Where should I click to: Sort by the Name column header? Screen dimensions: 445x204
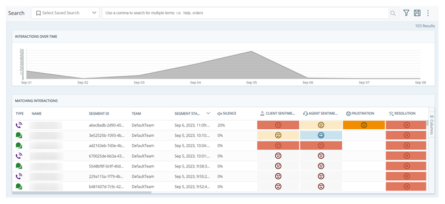(x=36, y=114)
